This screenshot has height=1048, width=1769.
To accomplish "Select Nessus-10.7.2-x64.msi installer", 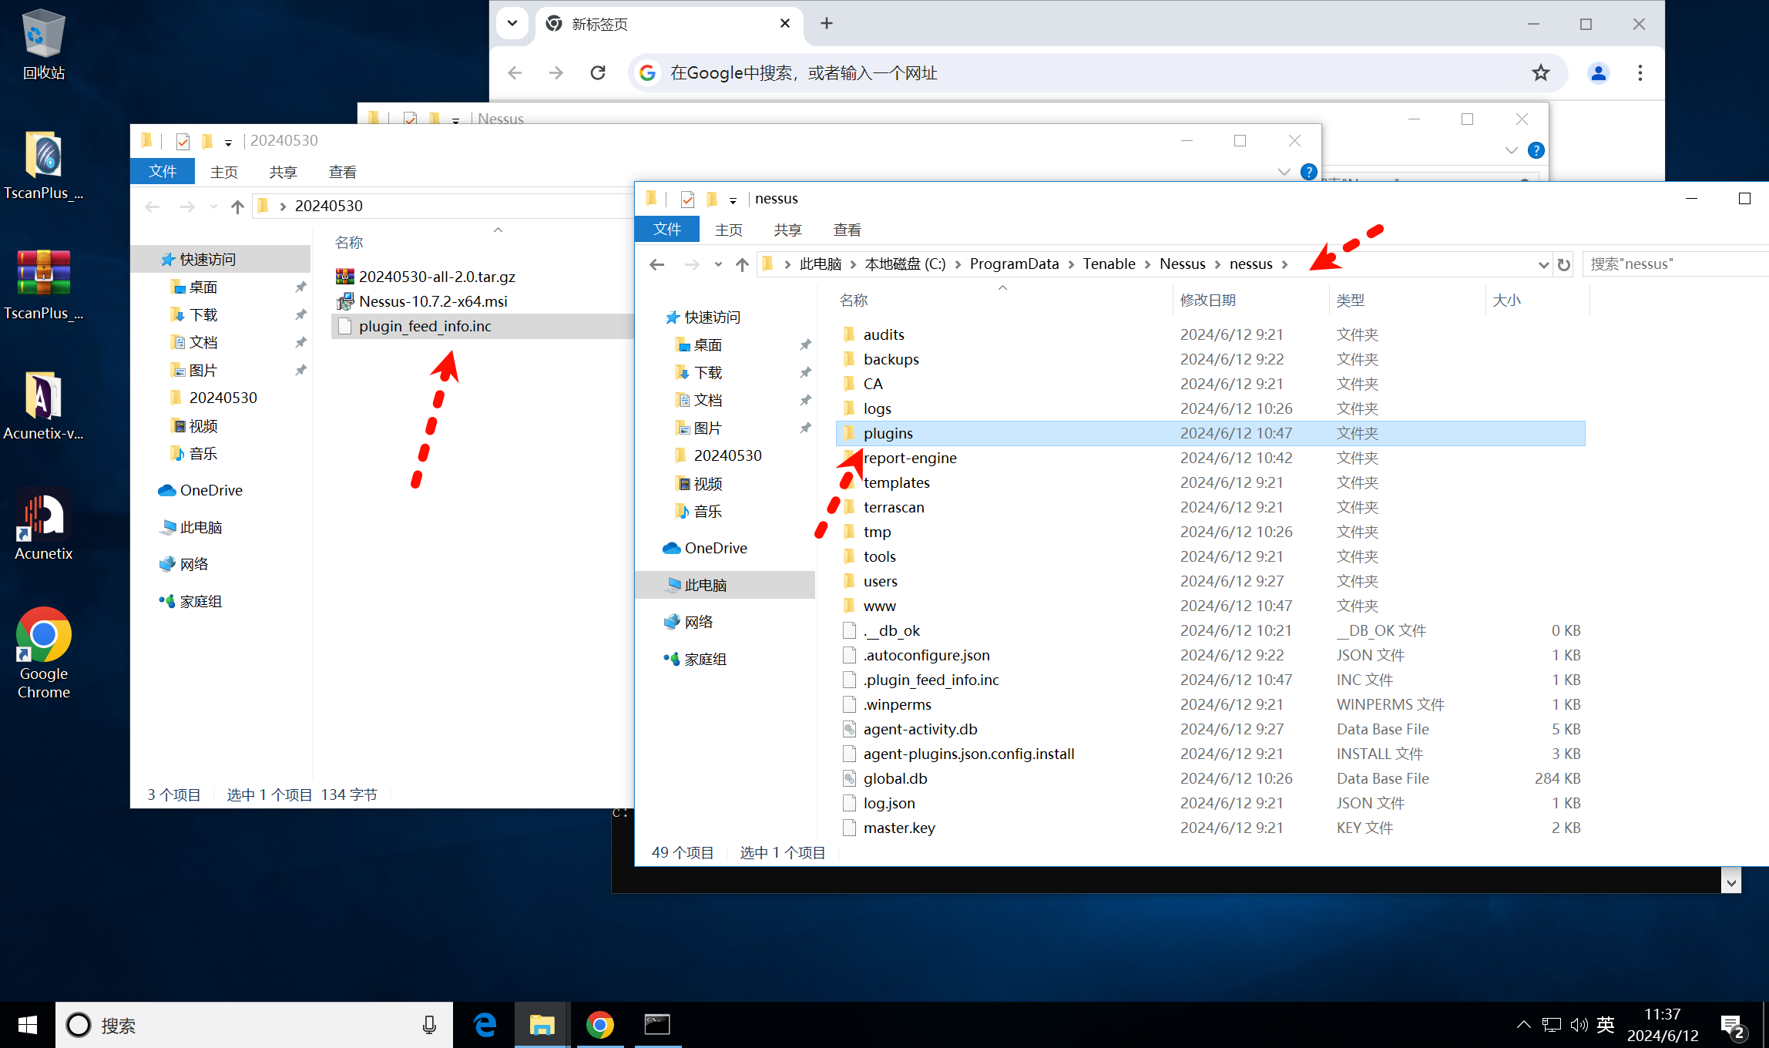I will point(432,301).
